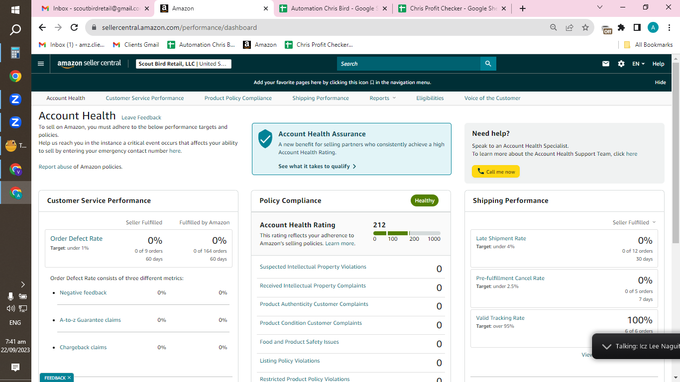Click the Windows taskbar search icon
Image resolution: width=680 pixels, height=382 pixels.
tap(15, 30)
